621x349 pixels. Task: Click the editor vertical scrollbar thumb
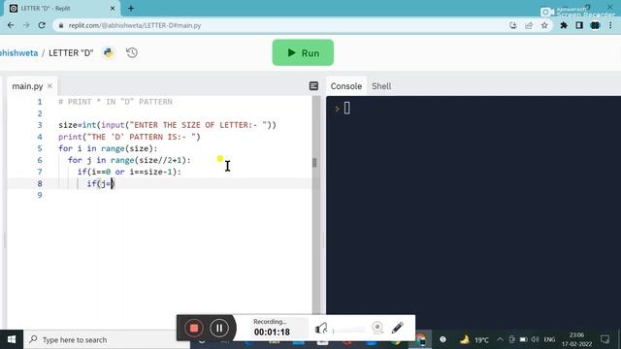click(x=314, y=162)
